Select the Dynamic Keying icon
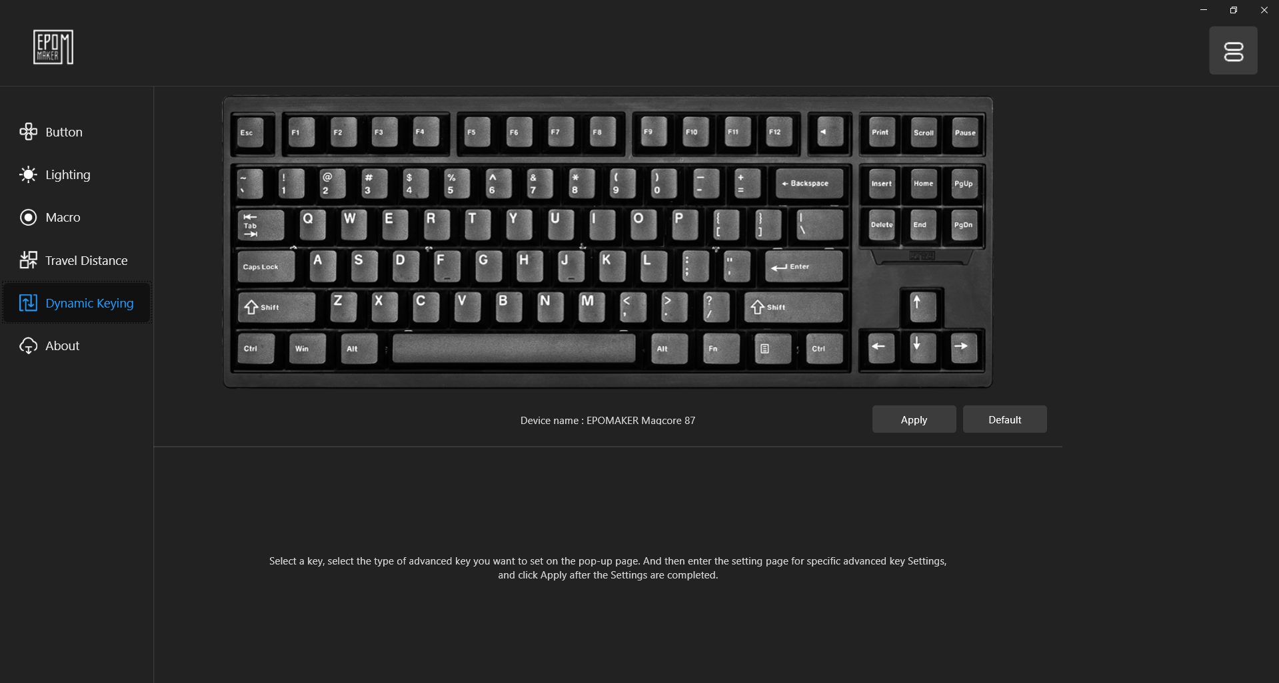Viewport: 1279px width, 683px height. tap(28, 303)
